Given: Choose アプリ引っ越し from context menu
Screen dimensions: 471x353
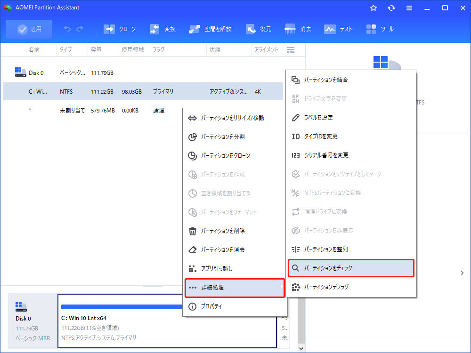Looking at the screenshot, I should [235, 269].
